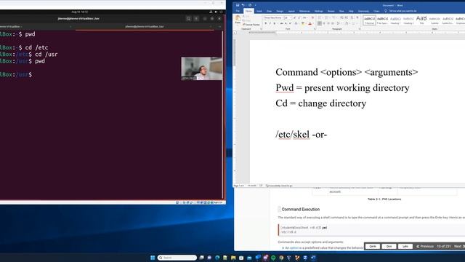The width and height of the screenshot is (465, 262).
Task: Open the font name dropdown in Word
Action: point(283,17)
